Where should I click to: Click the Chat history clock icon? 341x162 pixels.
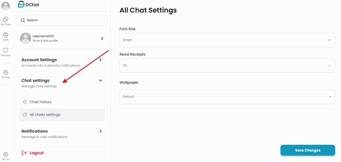[x=25, y=102]
